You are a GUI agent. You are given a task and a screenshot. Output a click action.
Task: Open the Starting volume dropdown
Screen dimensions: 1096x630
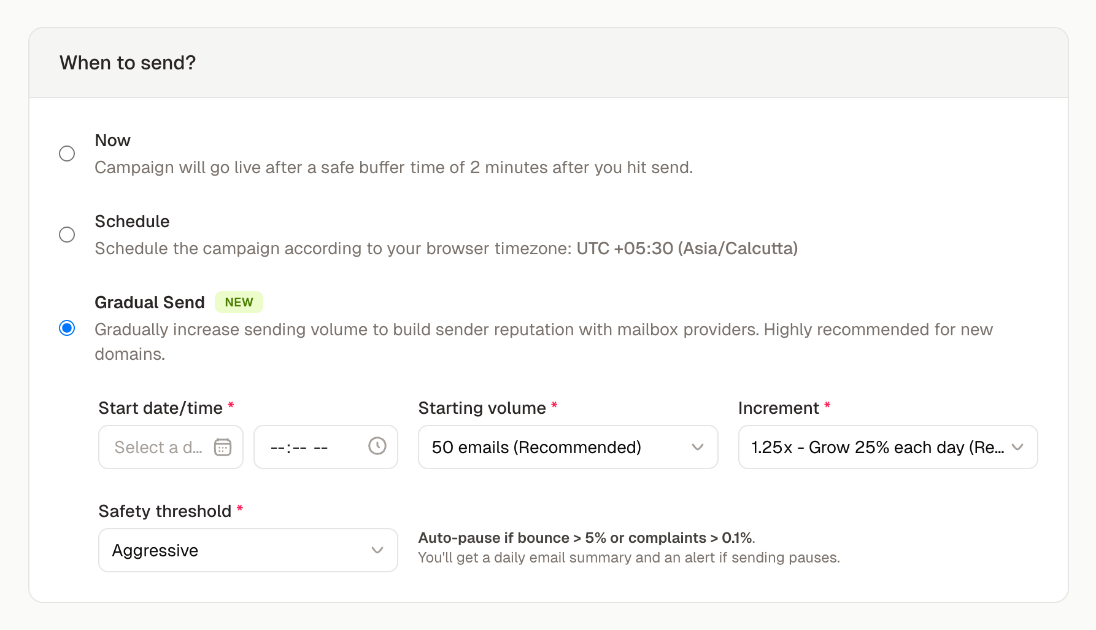point(568,448)
